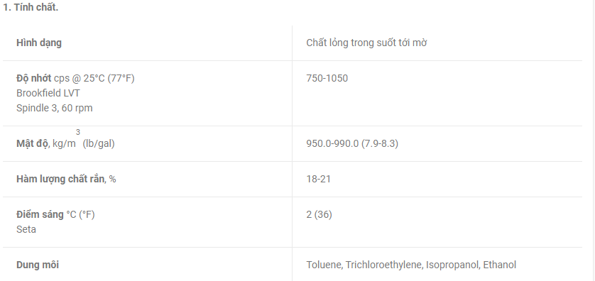Image resolution: width=595 pixels, height=281 pixels.
Task: Click 'Ethanol' in the solvent list
Action: pos(500,265)
